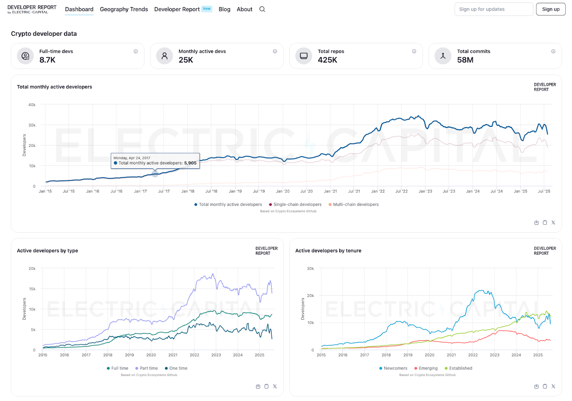Image resolution: width=572 pixels, height=401 pixels.
Task: Copy the Active developers by tenure chart
Action: coord(545,386)
